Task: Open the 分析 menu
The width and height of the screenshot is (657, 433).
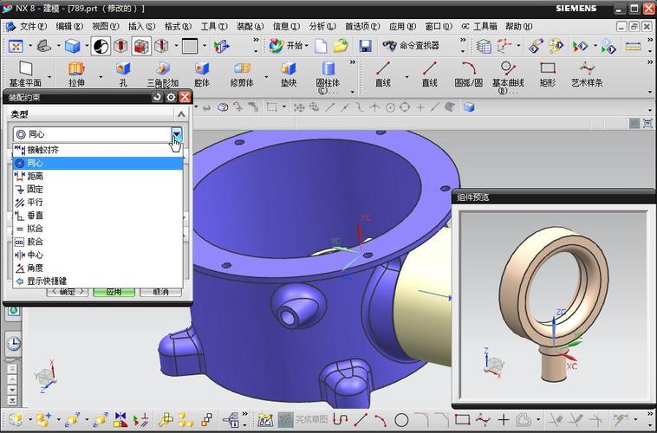Action: (x=322, y=26)
